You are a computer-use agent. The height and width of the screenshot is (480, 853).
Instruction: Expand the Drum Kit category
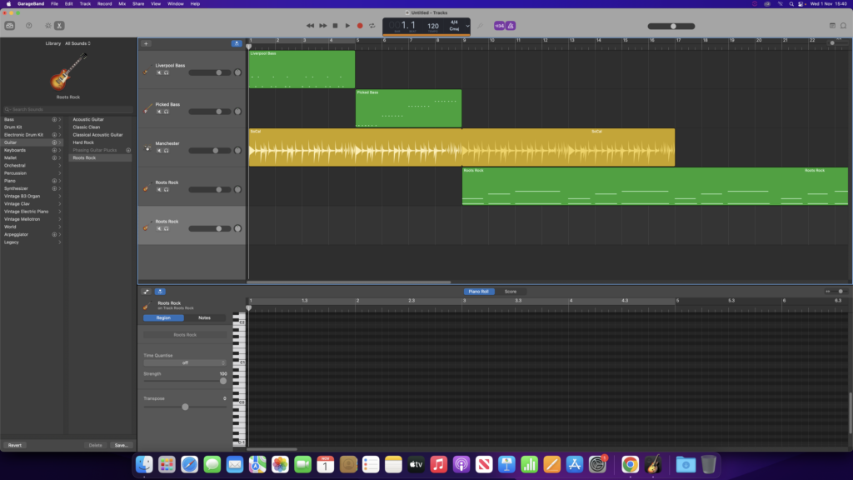[60, 127]
